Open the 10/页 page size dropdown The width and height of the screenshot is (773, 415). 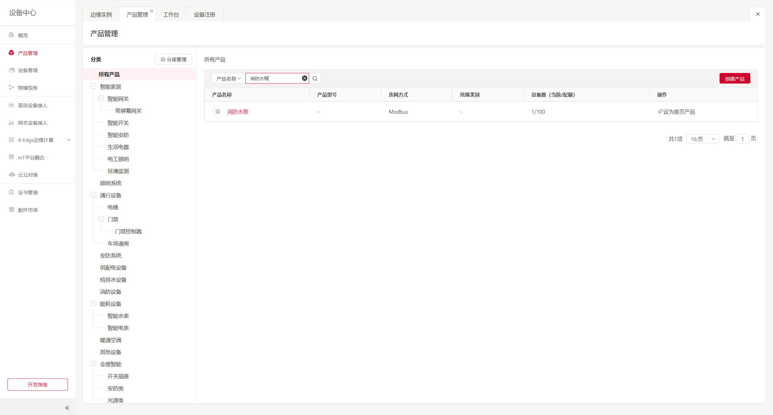pyautogui.click(x=703, y=139)
